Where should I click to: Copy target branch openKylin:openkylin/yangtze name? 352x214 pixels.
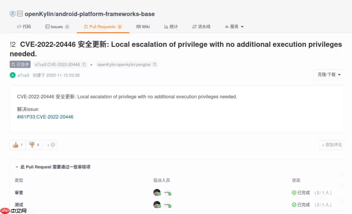pos(155,64)
